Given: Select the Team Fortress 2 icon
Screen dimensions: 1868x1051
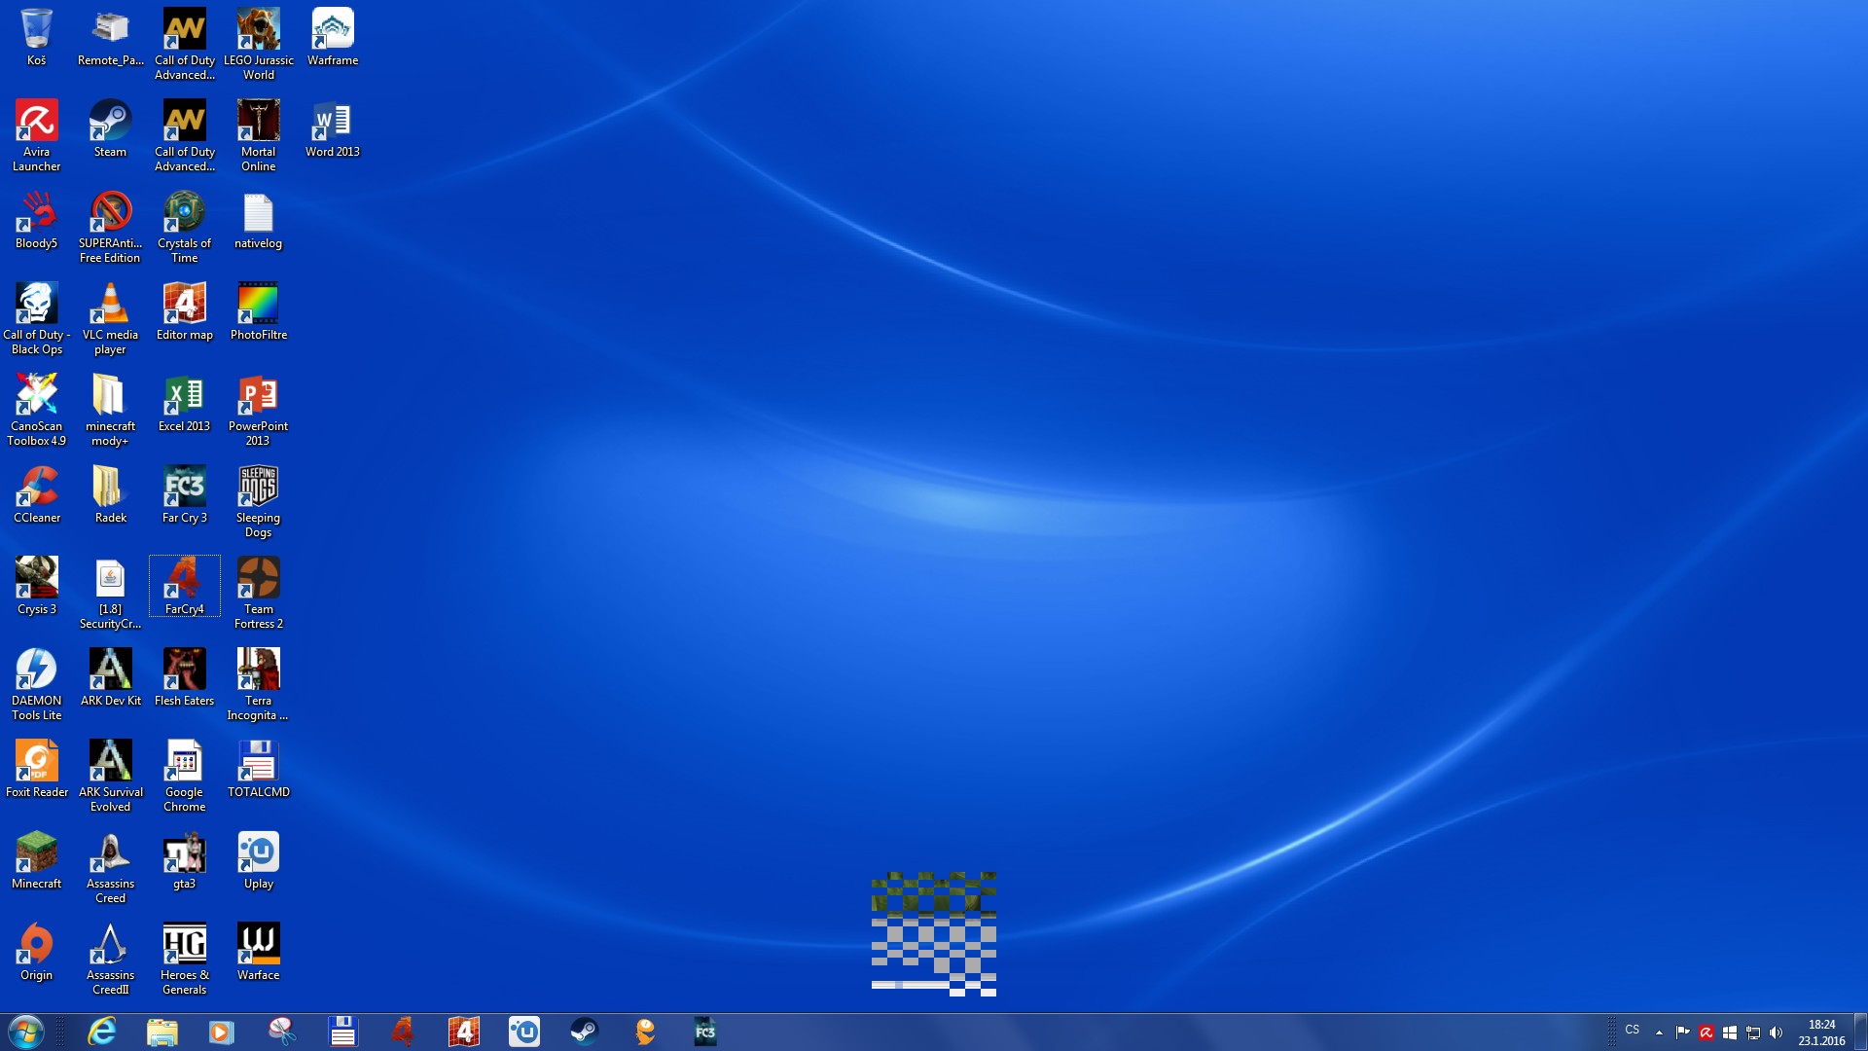Looking at the screenshot, I should 258,580.
